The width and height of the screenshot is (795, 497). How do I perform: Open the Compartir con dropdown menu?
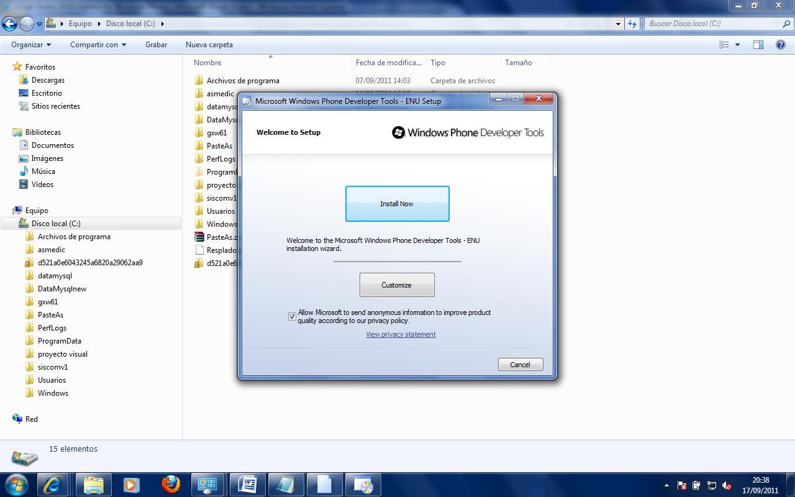click(x=98, y=45)
